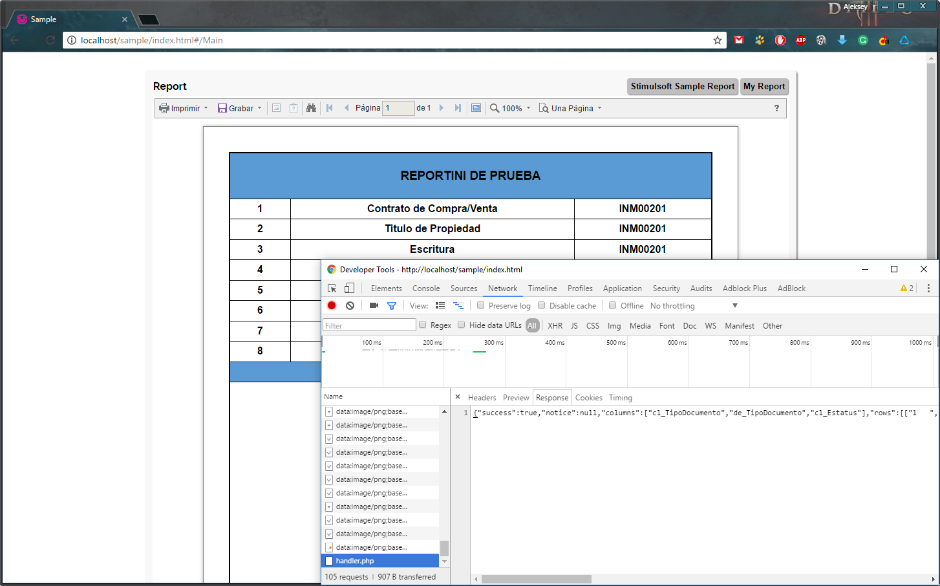Filter network requests by Img
940x586 pixels.
[x=614, y=326]
